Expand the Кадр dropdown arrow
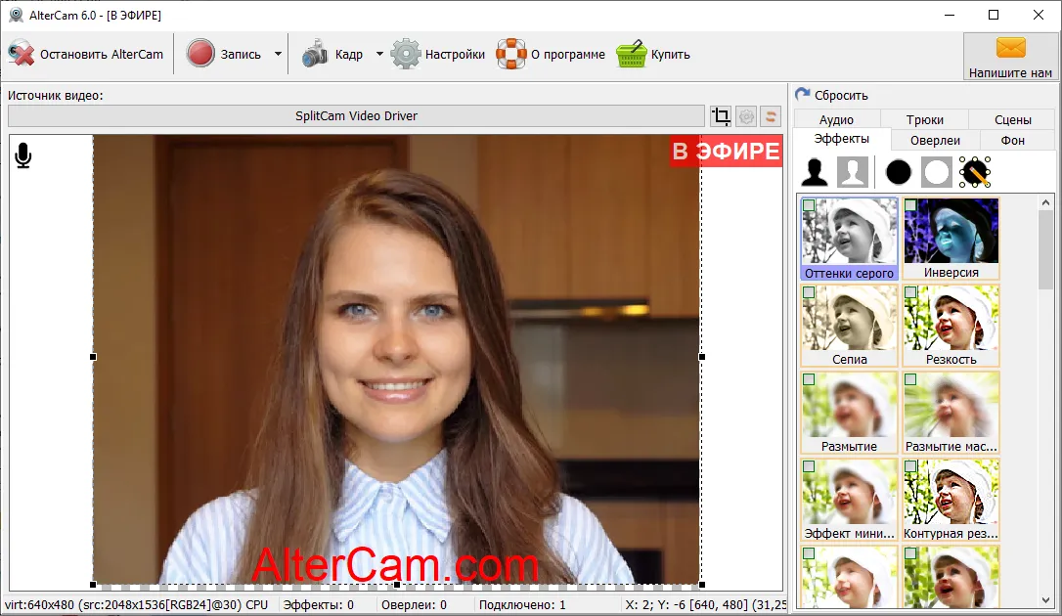Screen dimensions: 1062x616 pyautogui.click(x=379, y=54)
